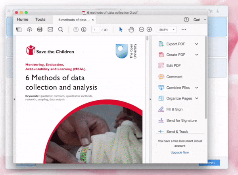Click the Open University logo

tap(126, 51)
